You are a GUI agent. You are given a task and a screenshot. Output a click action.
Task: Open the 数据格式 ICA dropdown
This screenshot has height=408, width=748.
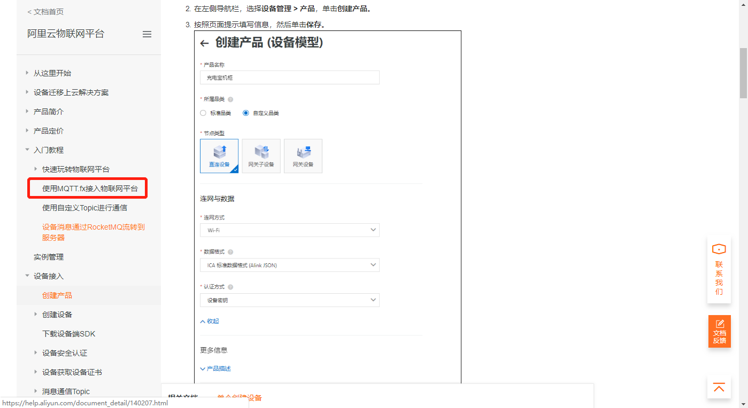pos(290,265)
